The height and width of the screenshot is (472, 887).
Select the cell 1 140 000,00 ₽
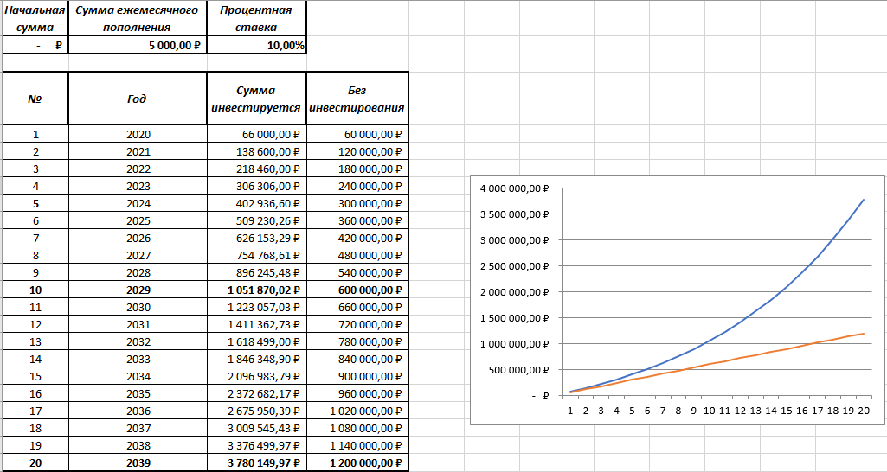357,445
